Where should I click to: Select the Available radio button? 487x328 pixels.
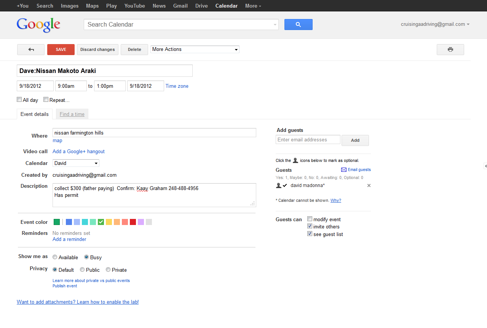(x=55, y=257)
